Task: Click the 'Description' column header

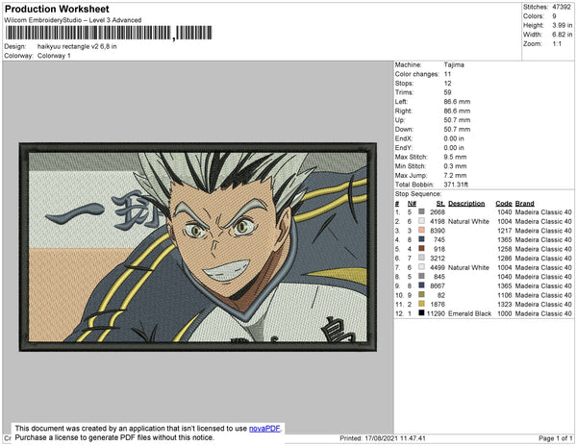Action: tap(466, 204)
